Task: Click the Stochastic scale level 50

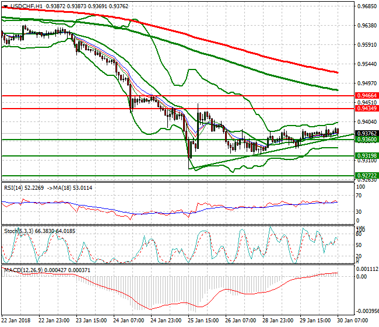Action: pyautogui.click(x=359, y=245)
